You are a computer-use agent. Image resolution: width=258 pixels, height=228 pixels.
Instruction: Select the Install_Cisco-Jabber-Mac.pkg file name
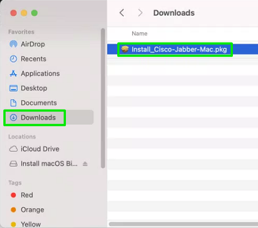coord(179,49)
